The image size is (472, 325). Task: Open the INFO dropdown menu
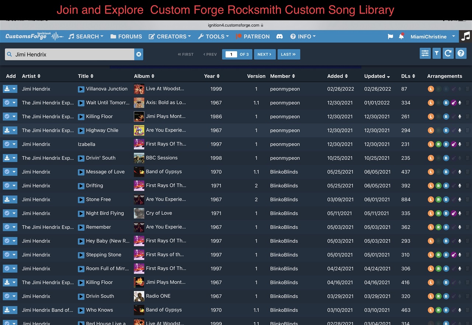pos(303,36)
